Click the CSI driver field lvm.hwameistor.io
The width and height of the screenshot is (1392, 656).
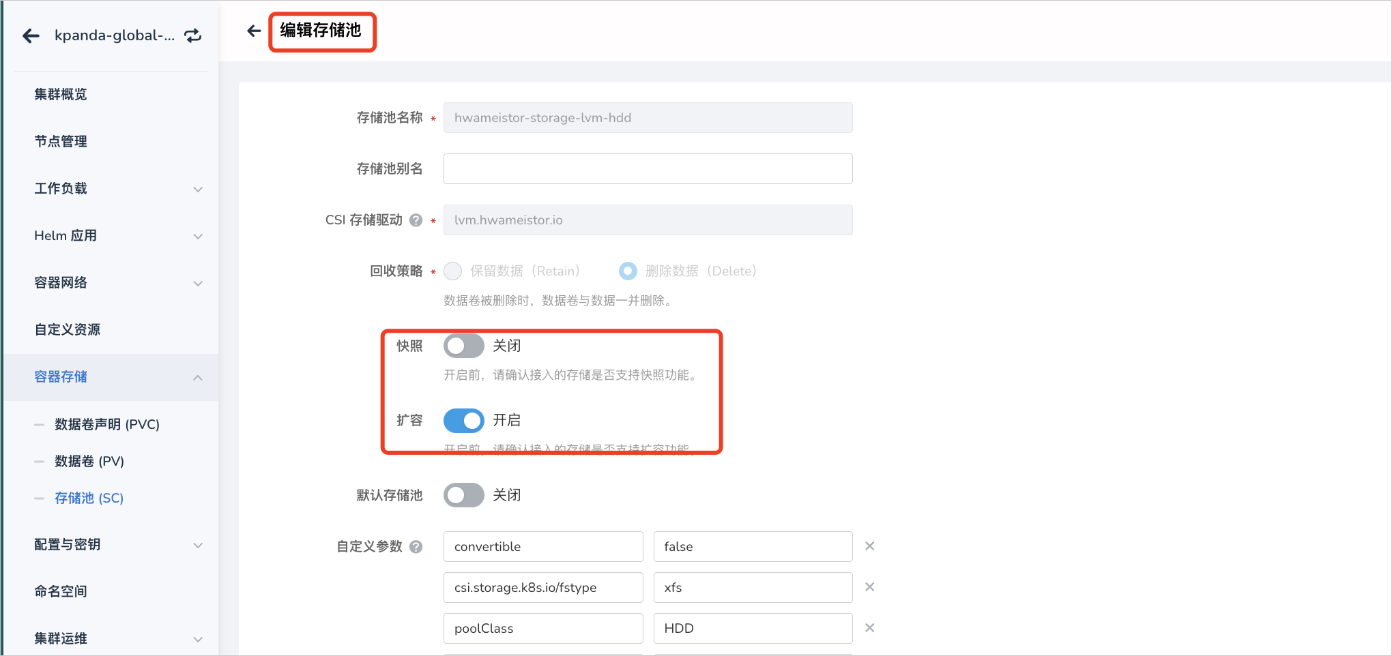[648, 220]
